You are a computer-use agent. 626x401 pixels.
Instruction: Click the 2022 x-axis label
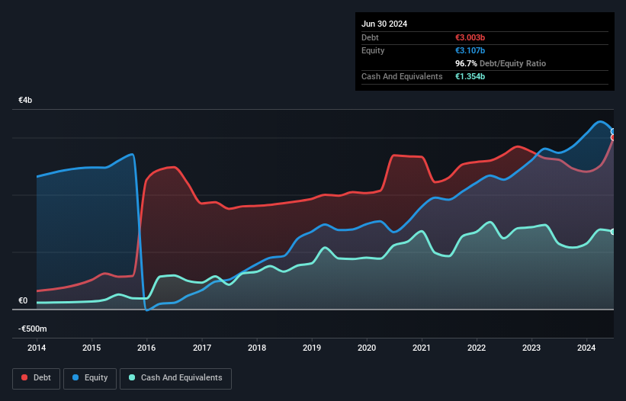click(477, 348)
